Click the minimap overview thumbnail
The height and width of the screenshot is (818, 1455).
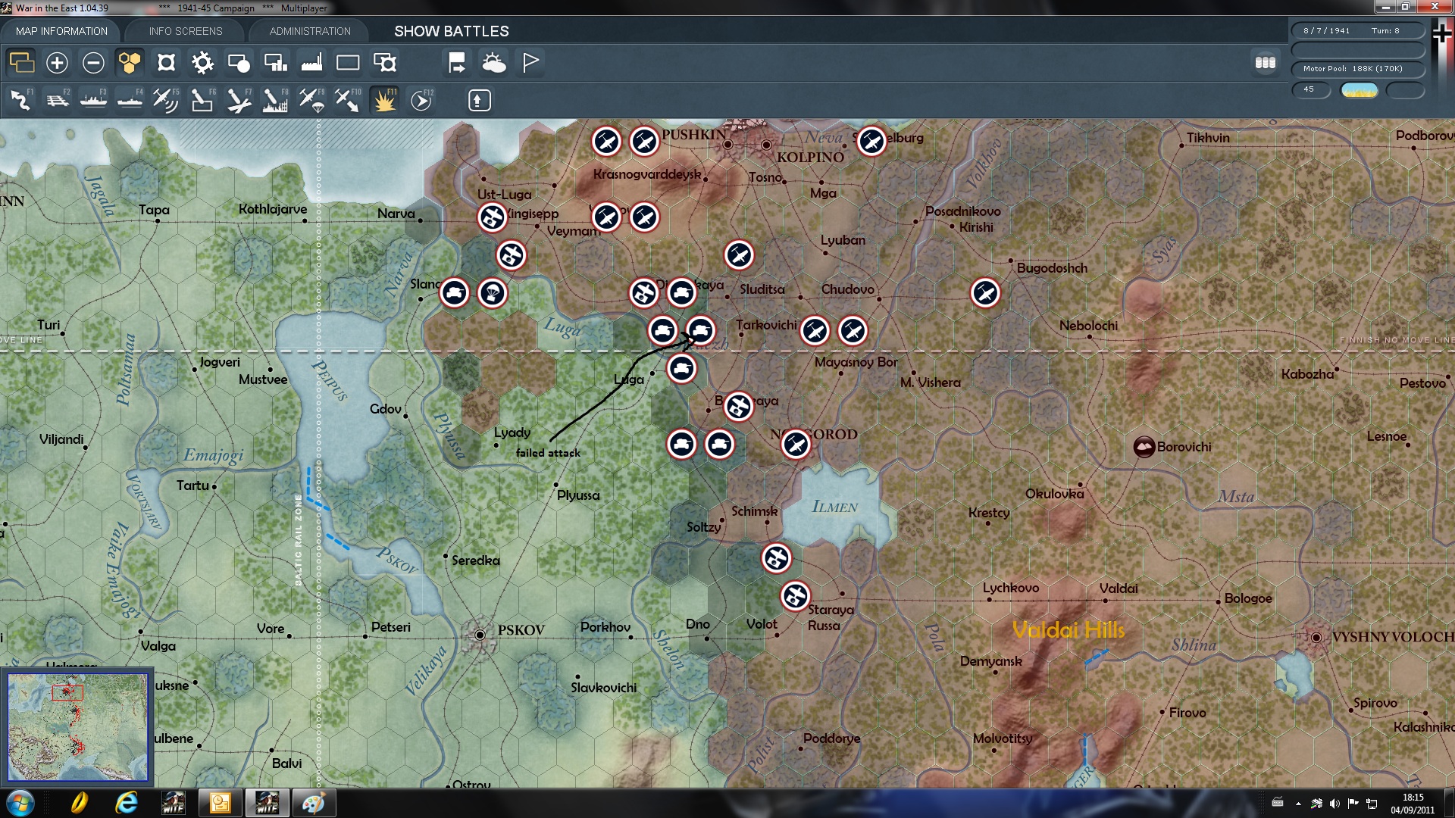tap(78, 727)
